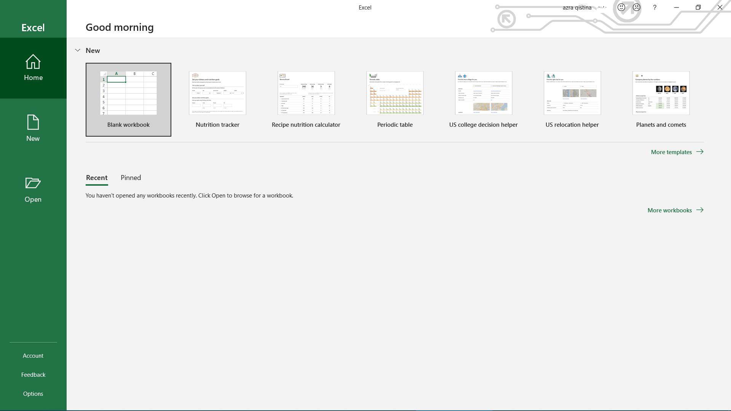Open the Recipe nutrition calculator template

coord(306,100)
